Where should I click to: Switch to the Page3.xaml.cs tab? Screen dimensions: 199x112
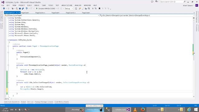point(40,13)
